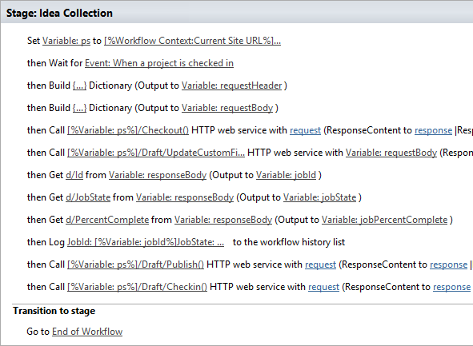Edit the Draft/UpdateCustomFi... service URL

156,153
